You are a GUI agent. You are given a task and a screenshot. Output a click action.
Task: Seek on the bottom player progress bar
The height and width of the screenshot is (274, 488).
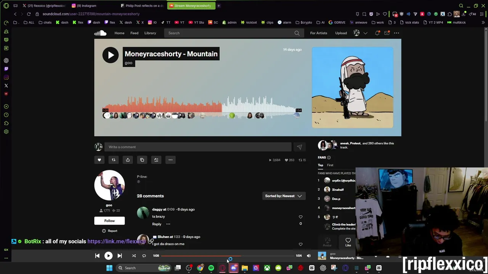click(x=228, y=256)
